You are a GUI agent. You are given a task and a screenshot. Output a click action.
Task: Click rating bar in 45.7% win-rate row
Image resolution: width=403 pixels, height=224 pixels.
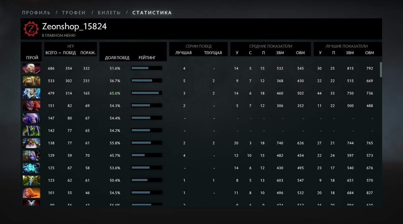(x=146, y=155)
